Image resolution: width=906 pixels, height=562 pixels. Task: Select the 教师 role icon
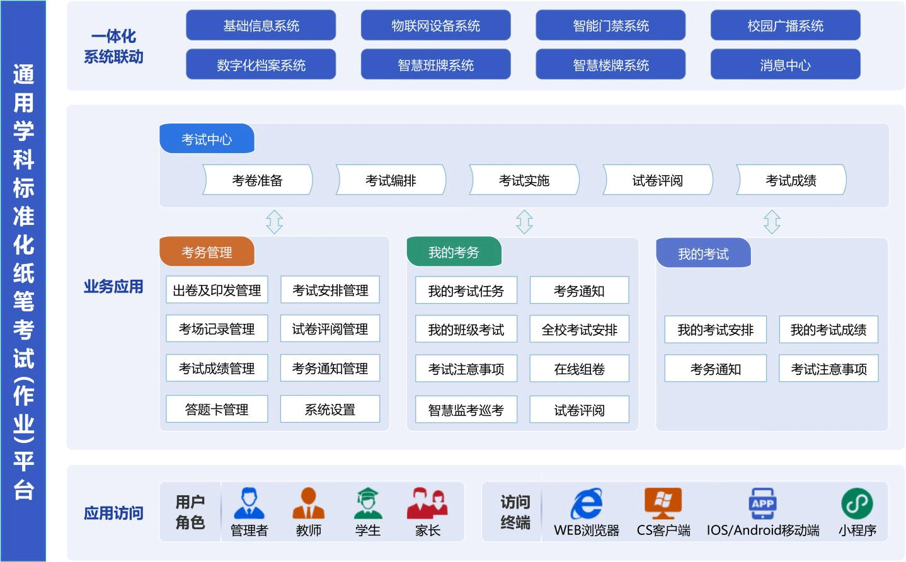[x=308, y=503]
